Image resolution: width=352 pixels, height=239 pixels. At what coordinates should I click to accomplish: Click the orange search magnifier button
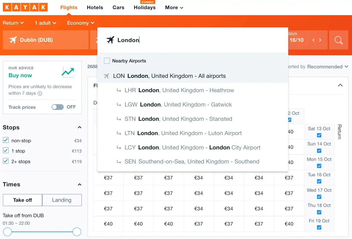point(339,40)
